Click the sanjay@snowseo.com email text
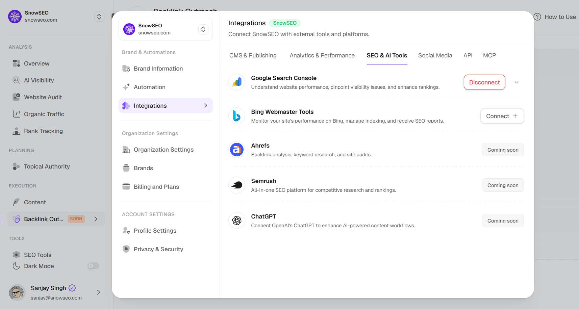 [56, 298]
